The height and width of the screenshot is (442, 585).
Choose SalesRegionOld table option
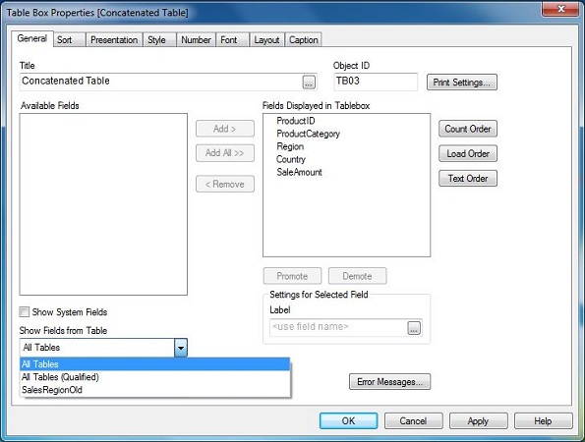(154, 390)
